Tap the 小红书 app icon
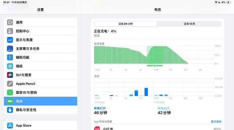The width and height of the screenshot is (234, 130). pyautogui.click(x=97, y=128)
